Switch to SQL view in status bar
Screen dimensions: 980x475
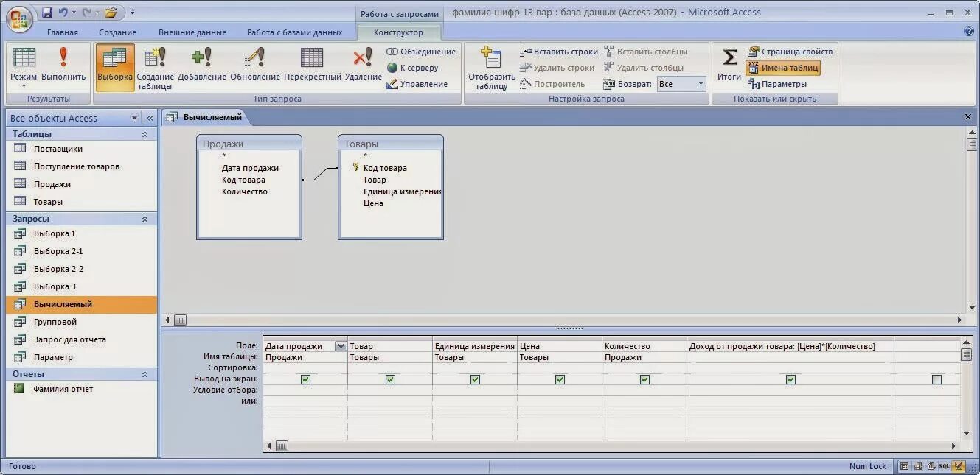pos(944,466)
